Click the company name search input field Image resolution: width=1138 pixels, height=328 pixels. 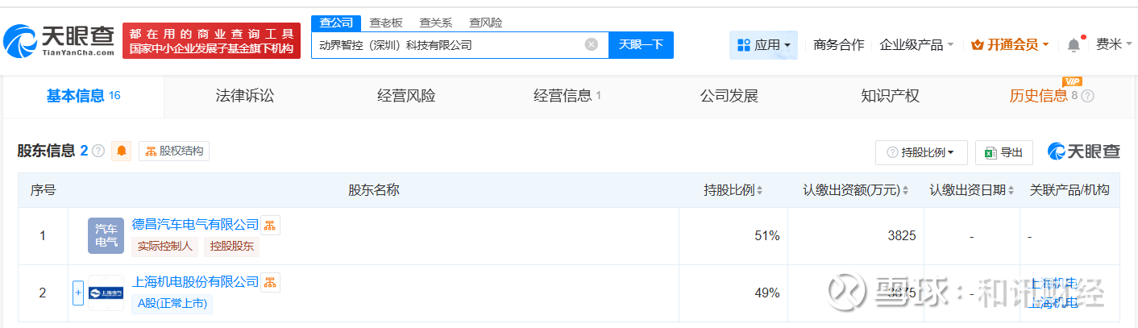pos(447,45)
